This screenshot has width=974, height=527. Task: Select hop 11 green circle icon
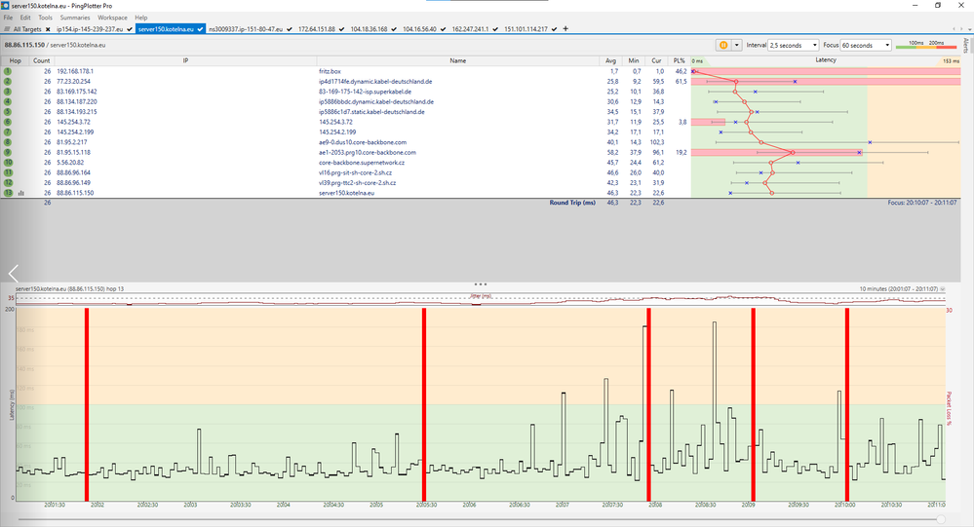pos(8,172)
